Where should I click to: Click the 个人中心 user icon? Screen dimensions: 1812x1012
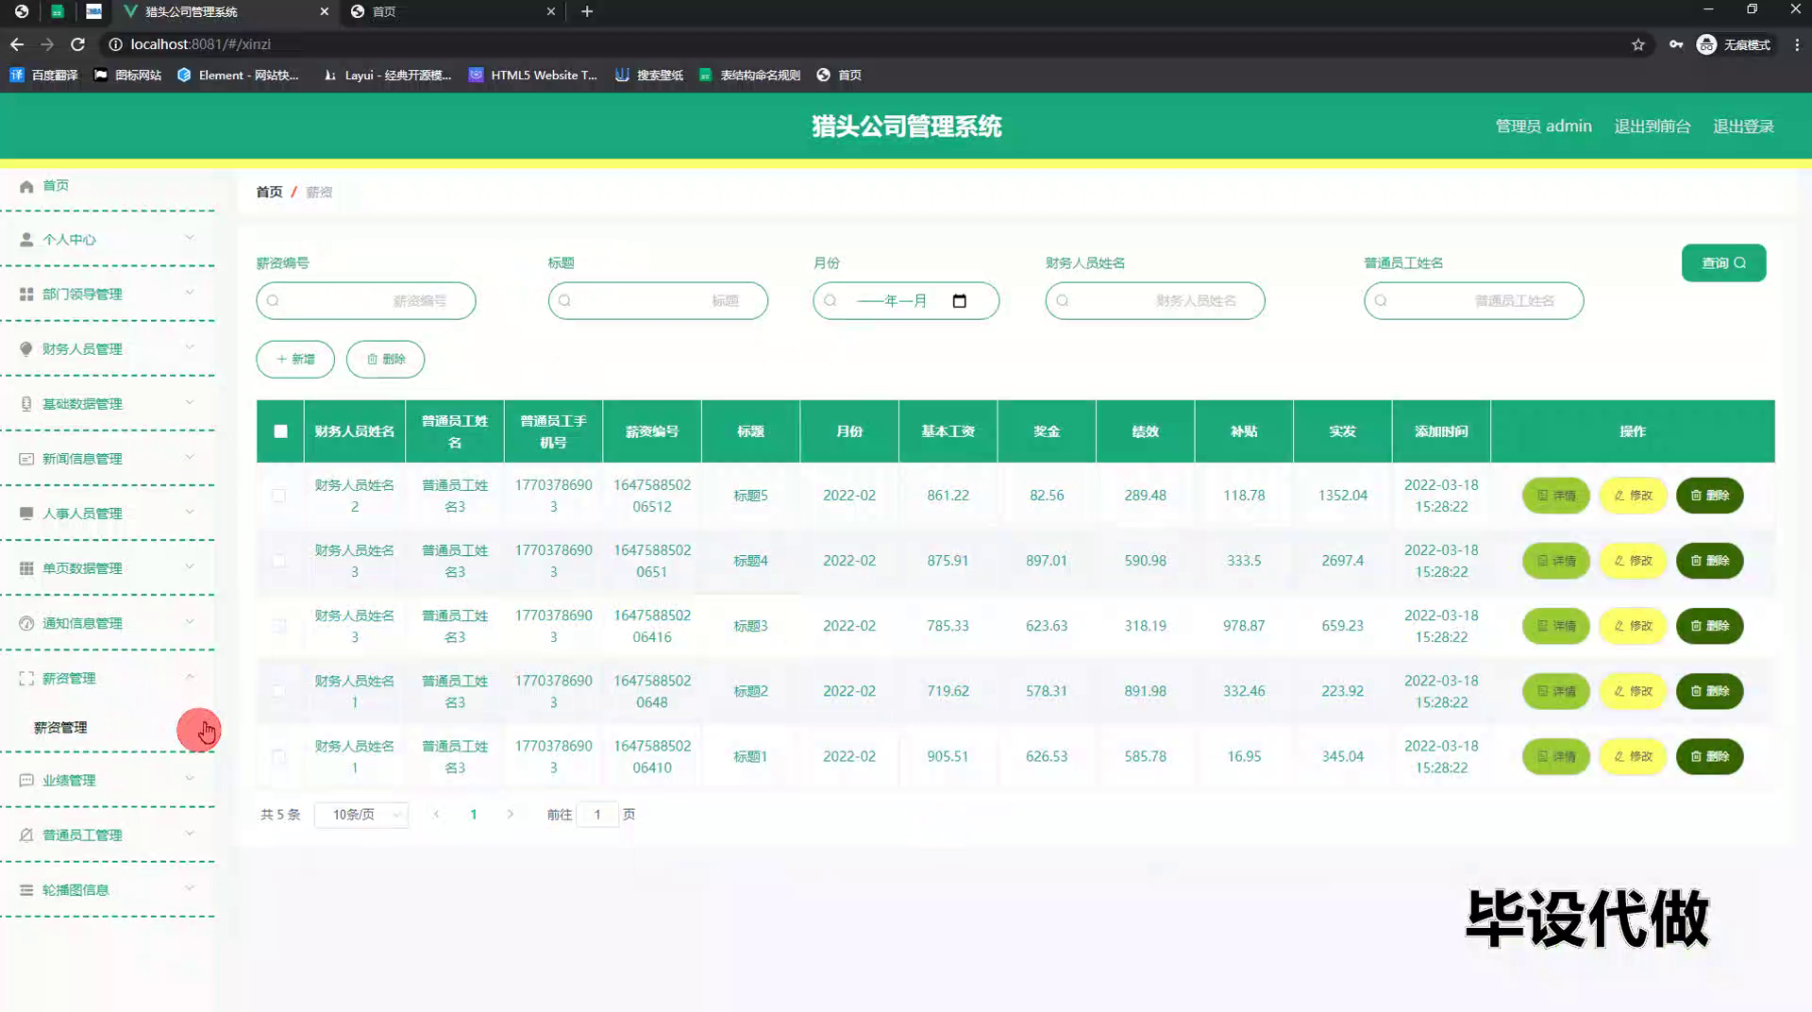pyautogui.click(x=26, y=240)
